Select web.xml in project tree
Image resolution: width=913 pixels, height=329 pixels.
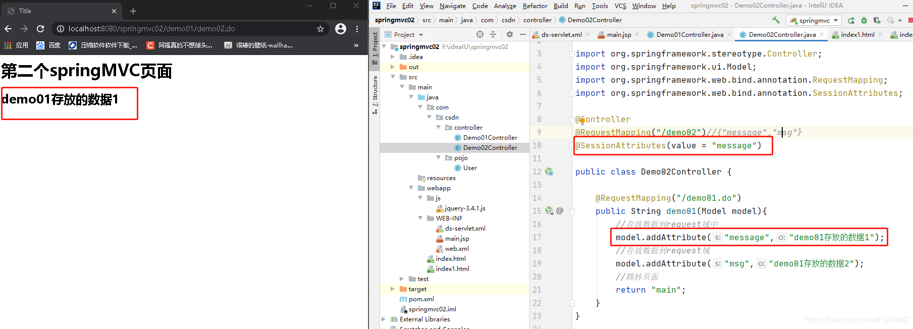coord(453,248)
